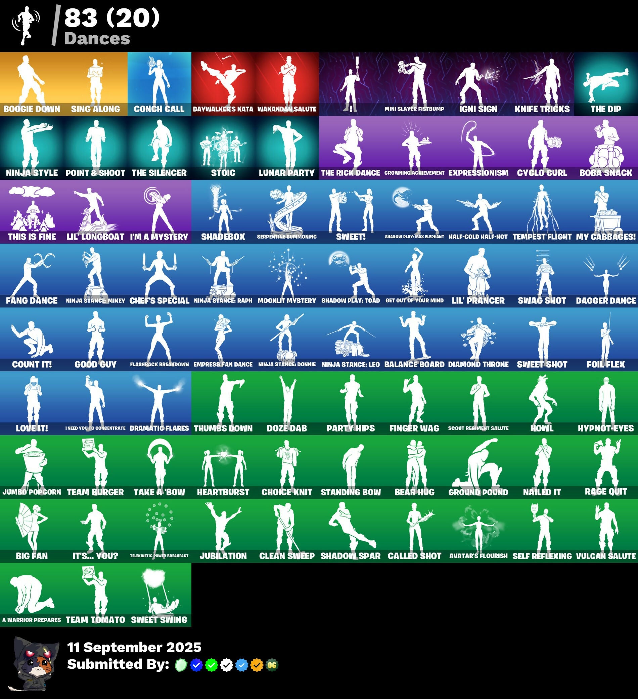Click the Boba Snack emote tile

click(606, 148)
